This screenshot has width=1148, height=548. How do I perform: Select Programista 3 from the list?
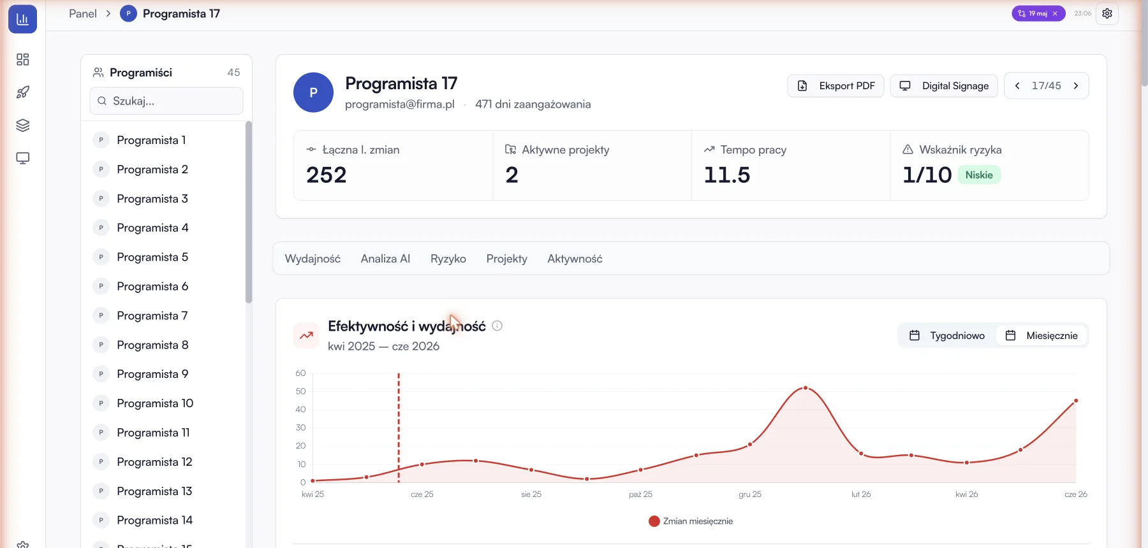[x=163, y=199]
